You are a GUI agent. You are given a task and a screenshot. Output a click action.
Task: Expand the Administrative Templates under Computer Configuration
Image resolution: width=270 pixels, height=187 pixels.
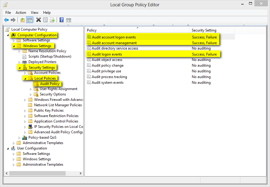[13, 143]
